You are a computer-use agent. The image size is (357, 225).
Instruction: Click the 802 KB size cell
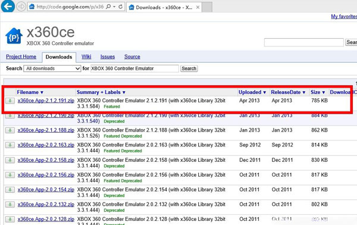(320, 205)
